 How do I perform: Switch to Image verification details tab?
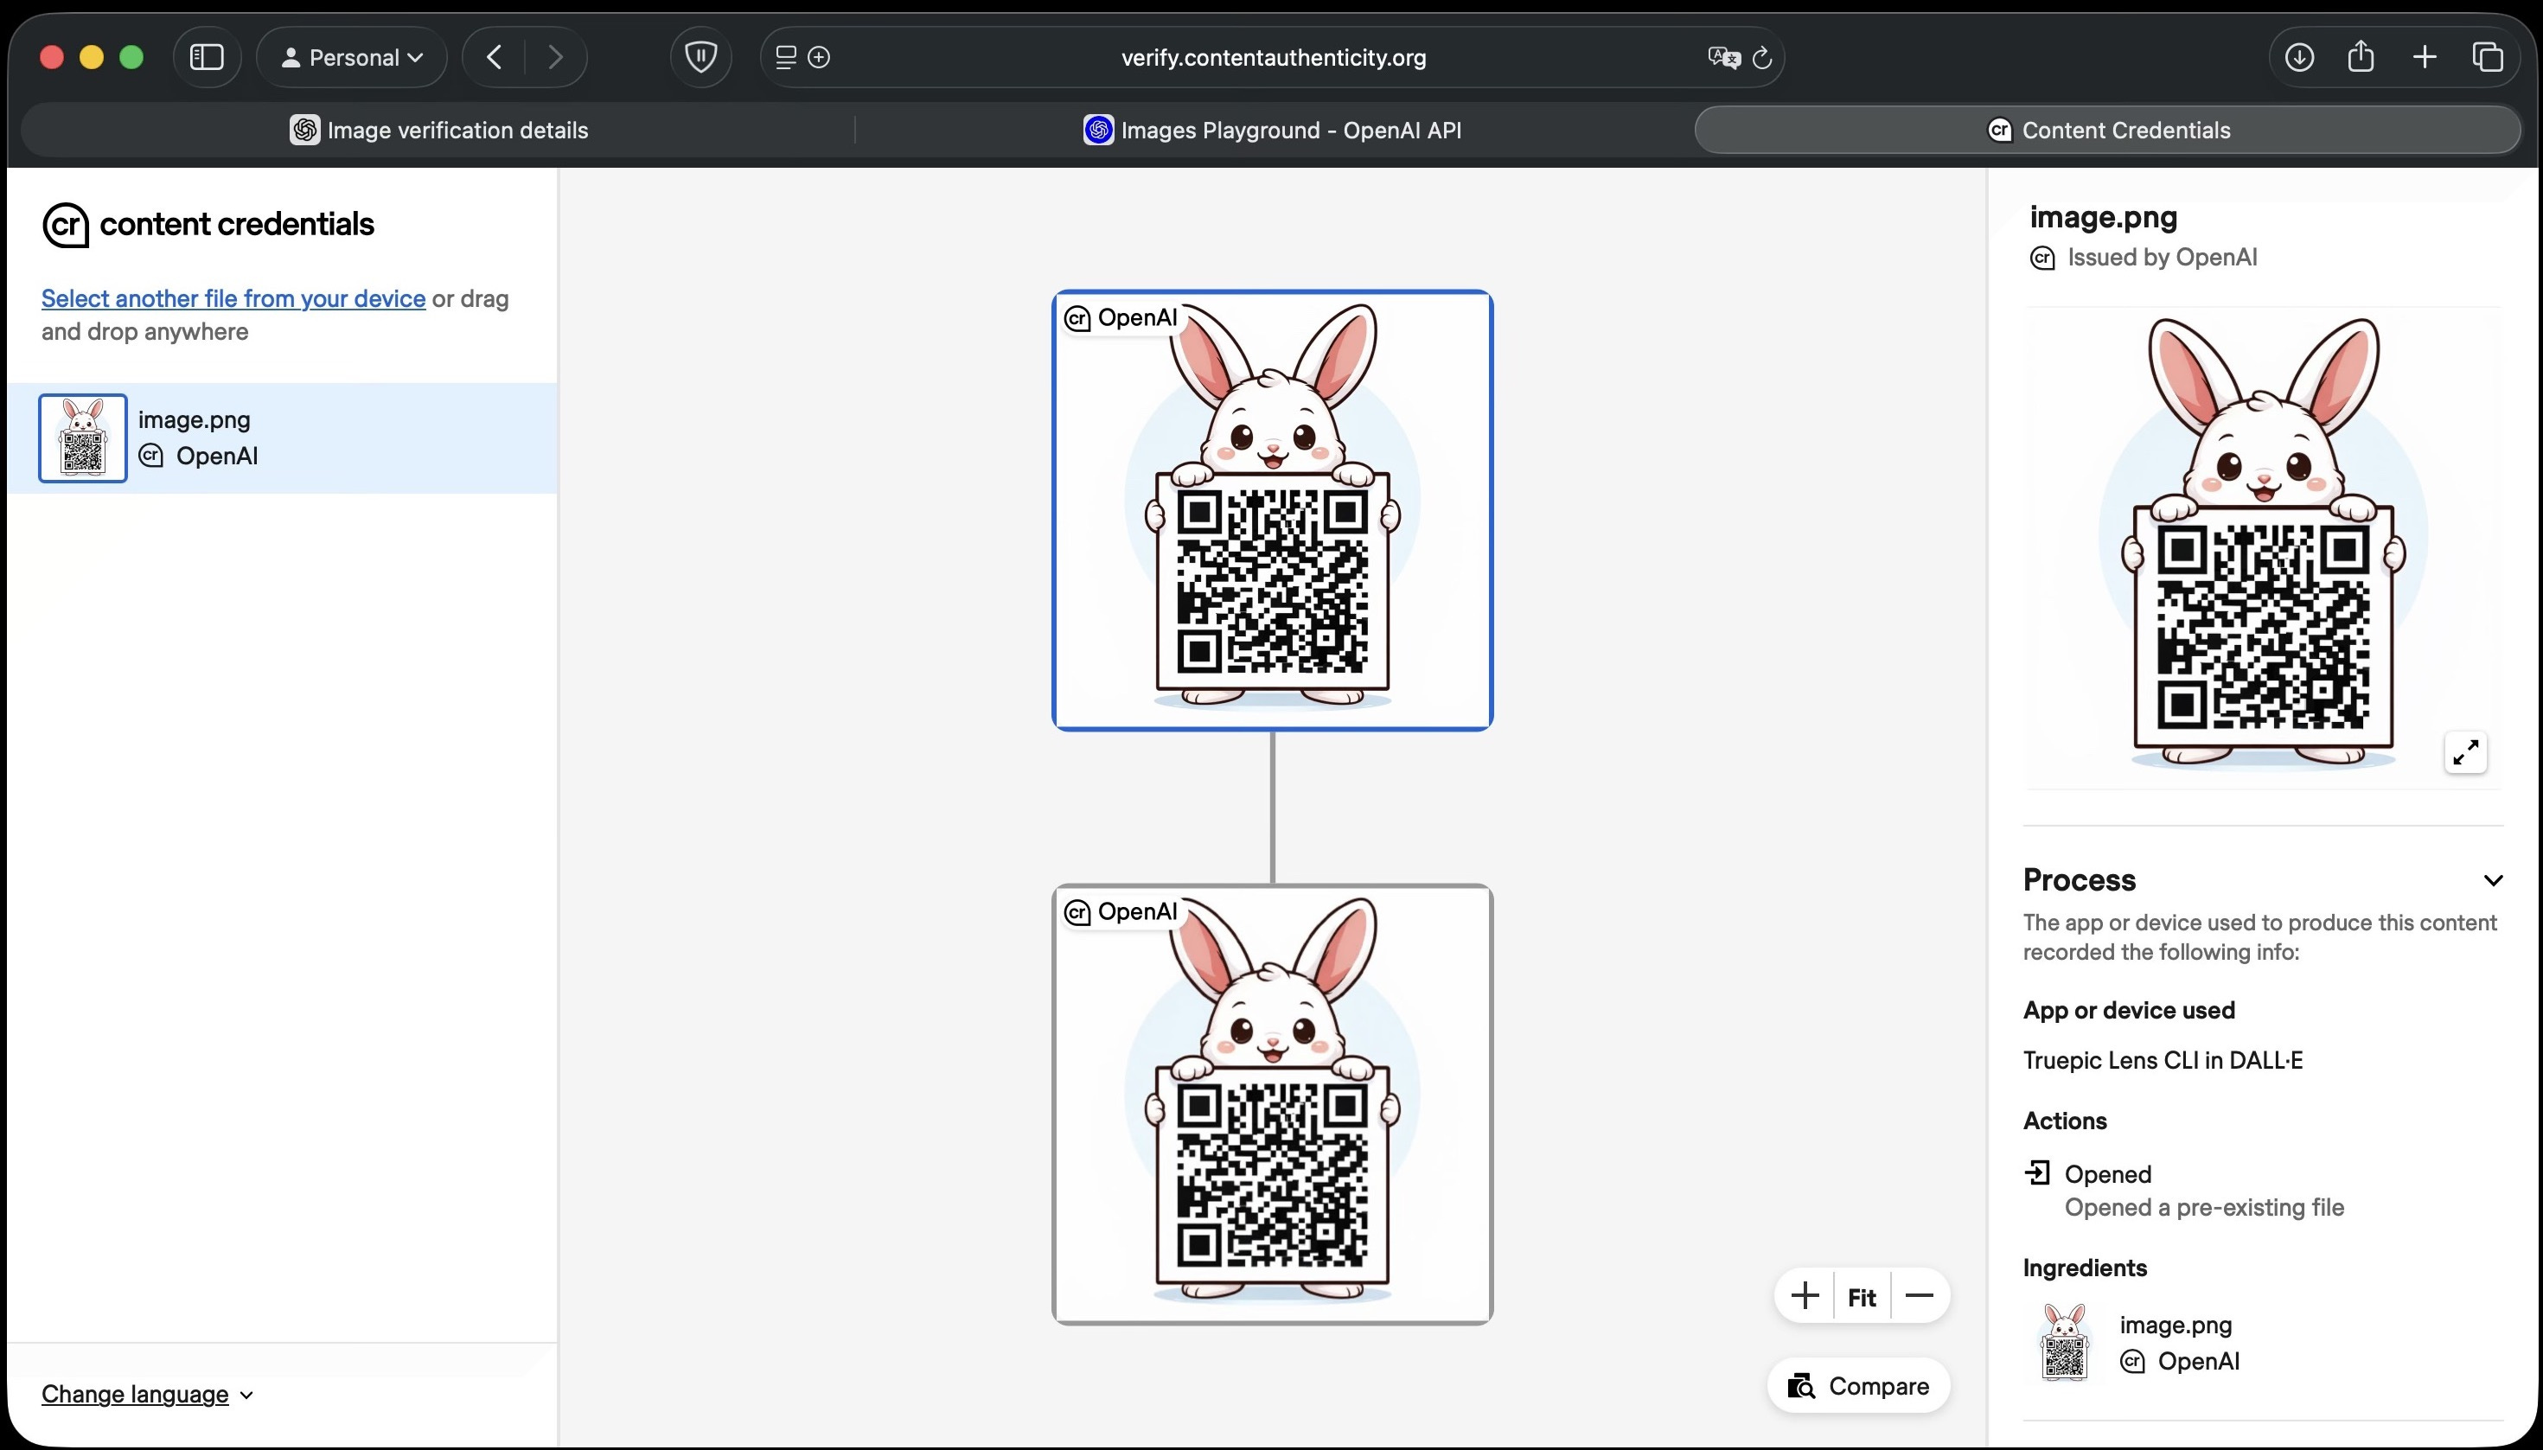pos(439,131)
